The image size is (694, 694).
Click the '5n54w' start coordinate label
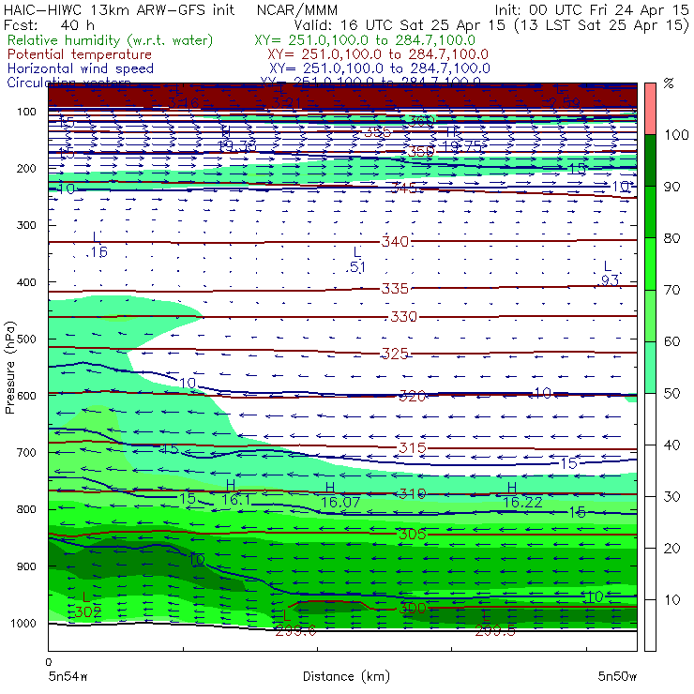(68, 676)
